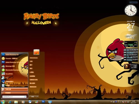
Task: Click the taskbar clock showing 2011/9/27
Action: [x=133, y=102]
